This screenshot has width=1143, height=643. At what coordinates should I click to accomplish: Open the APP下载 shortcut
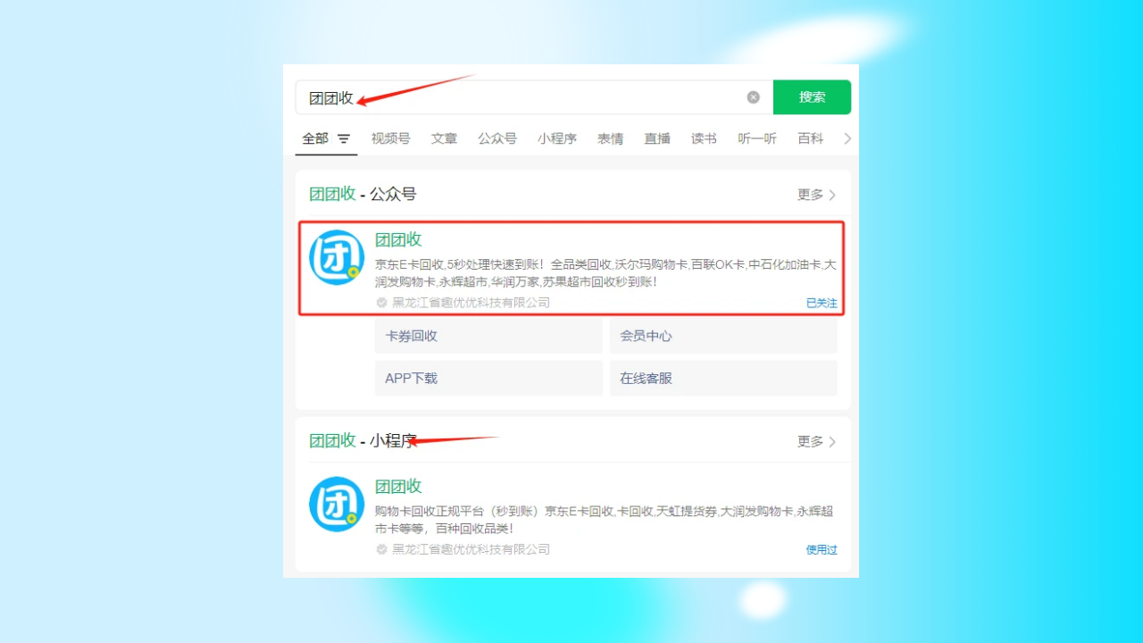tap(488, 379)
